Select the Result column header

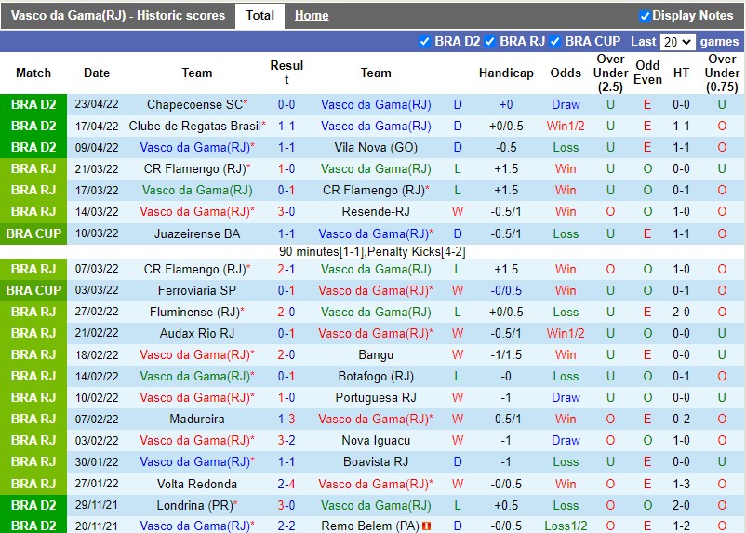coord(286,73)
